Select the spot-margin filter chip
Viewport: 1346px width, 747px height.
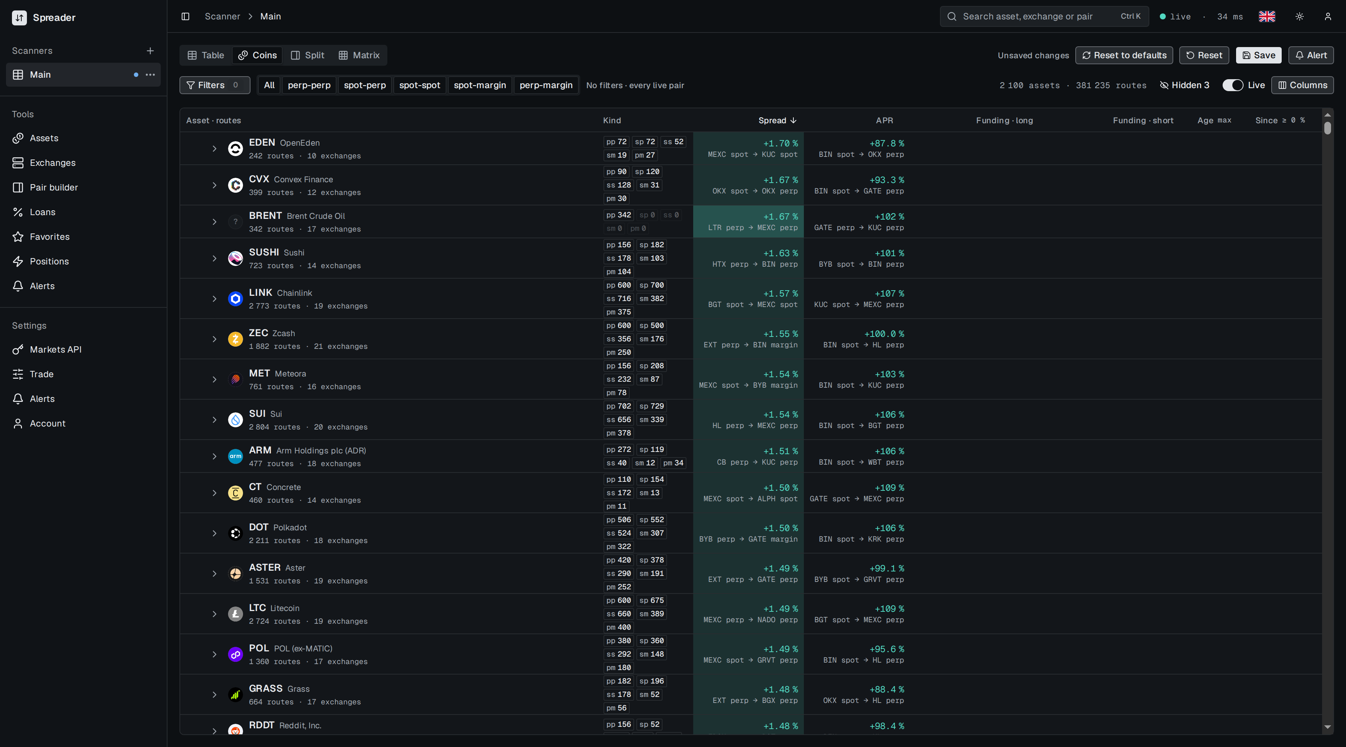[480, 85]
